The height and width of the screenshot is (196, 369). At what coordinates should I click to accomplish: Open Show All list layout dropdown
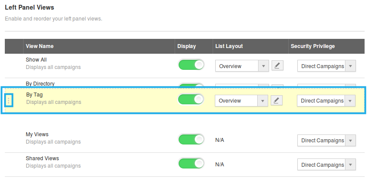click(x=242, y=66)
